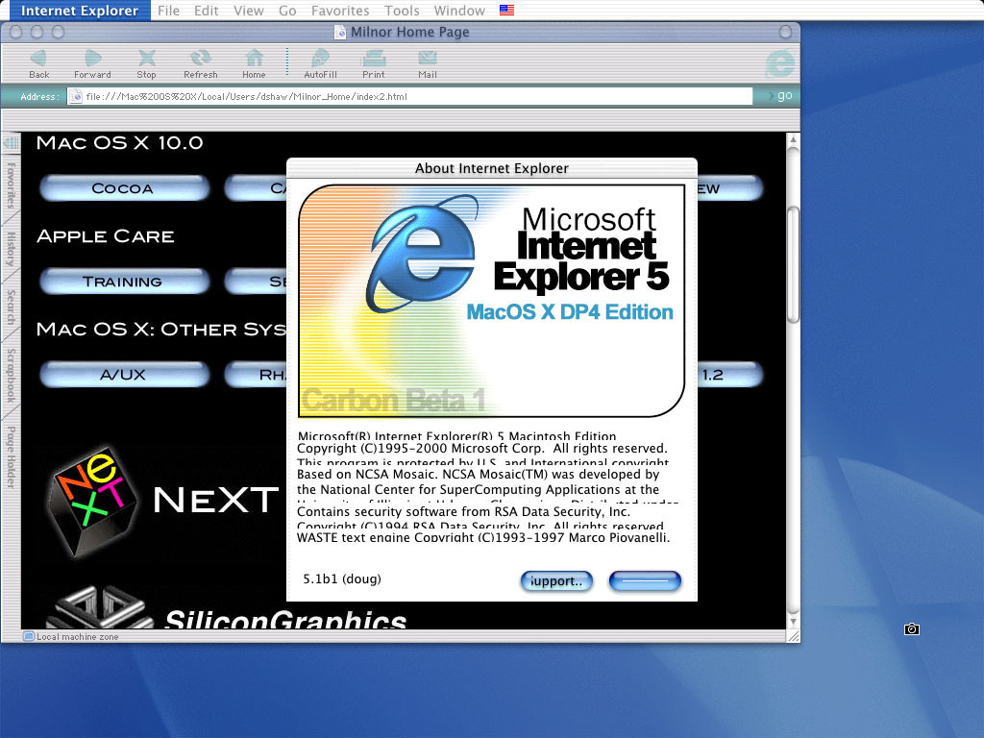Screen dimensions: 984x738
Task: Click the toolbar separator drag handle before AutoFill
Action: (x=287, y=61)
